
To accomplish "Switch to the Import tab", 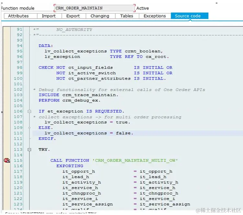I will [49, 16].
